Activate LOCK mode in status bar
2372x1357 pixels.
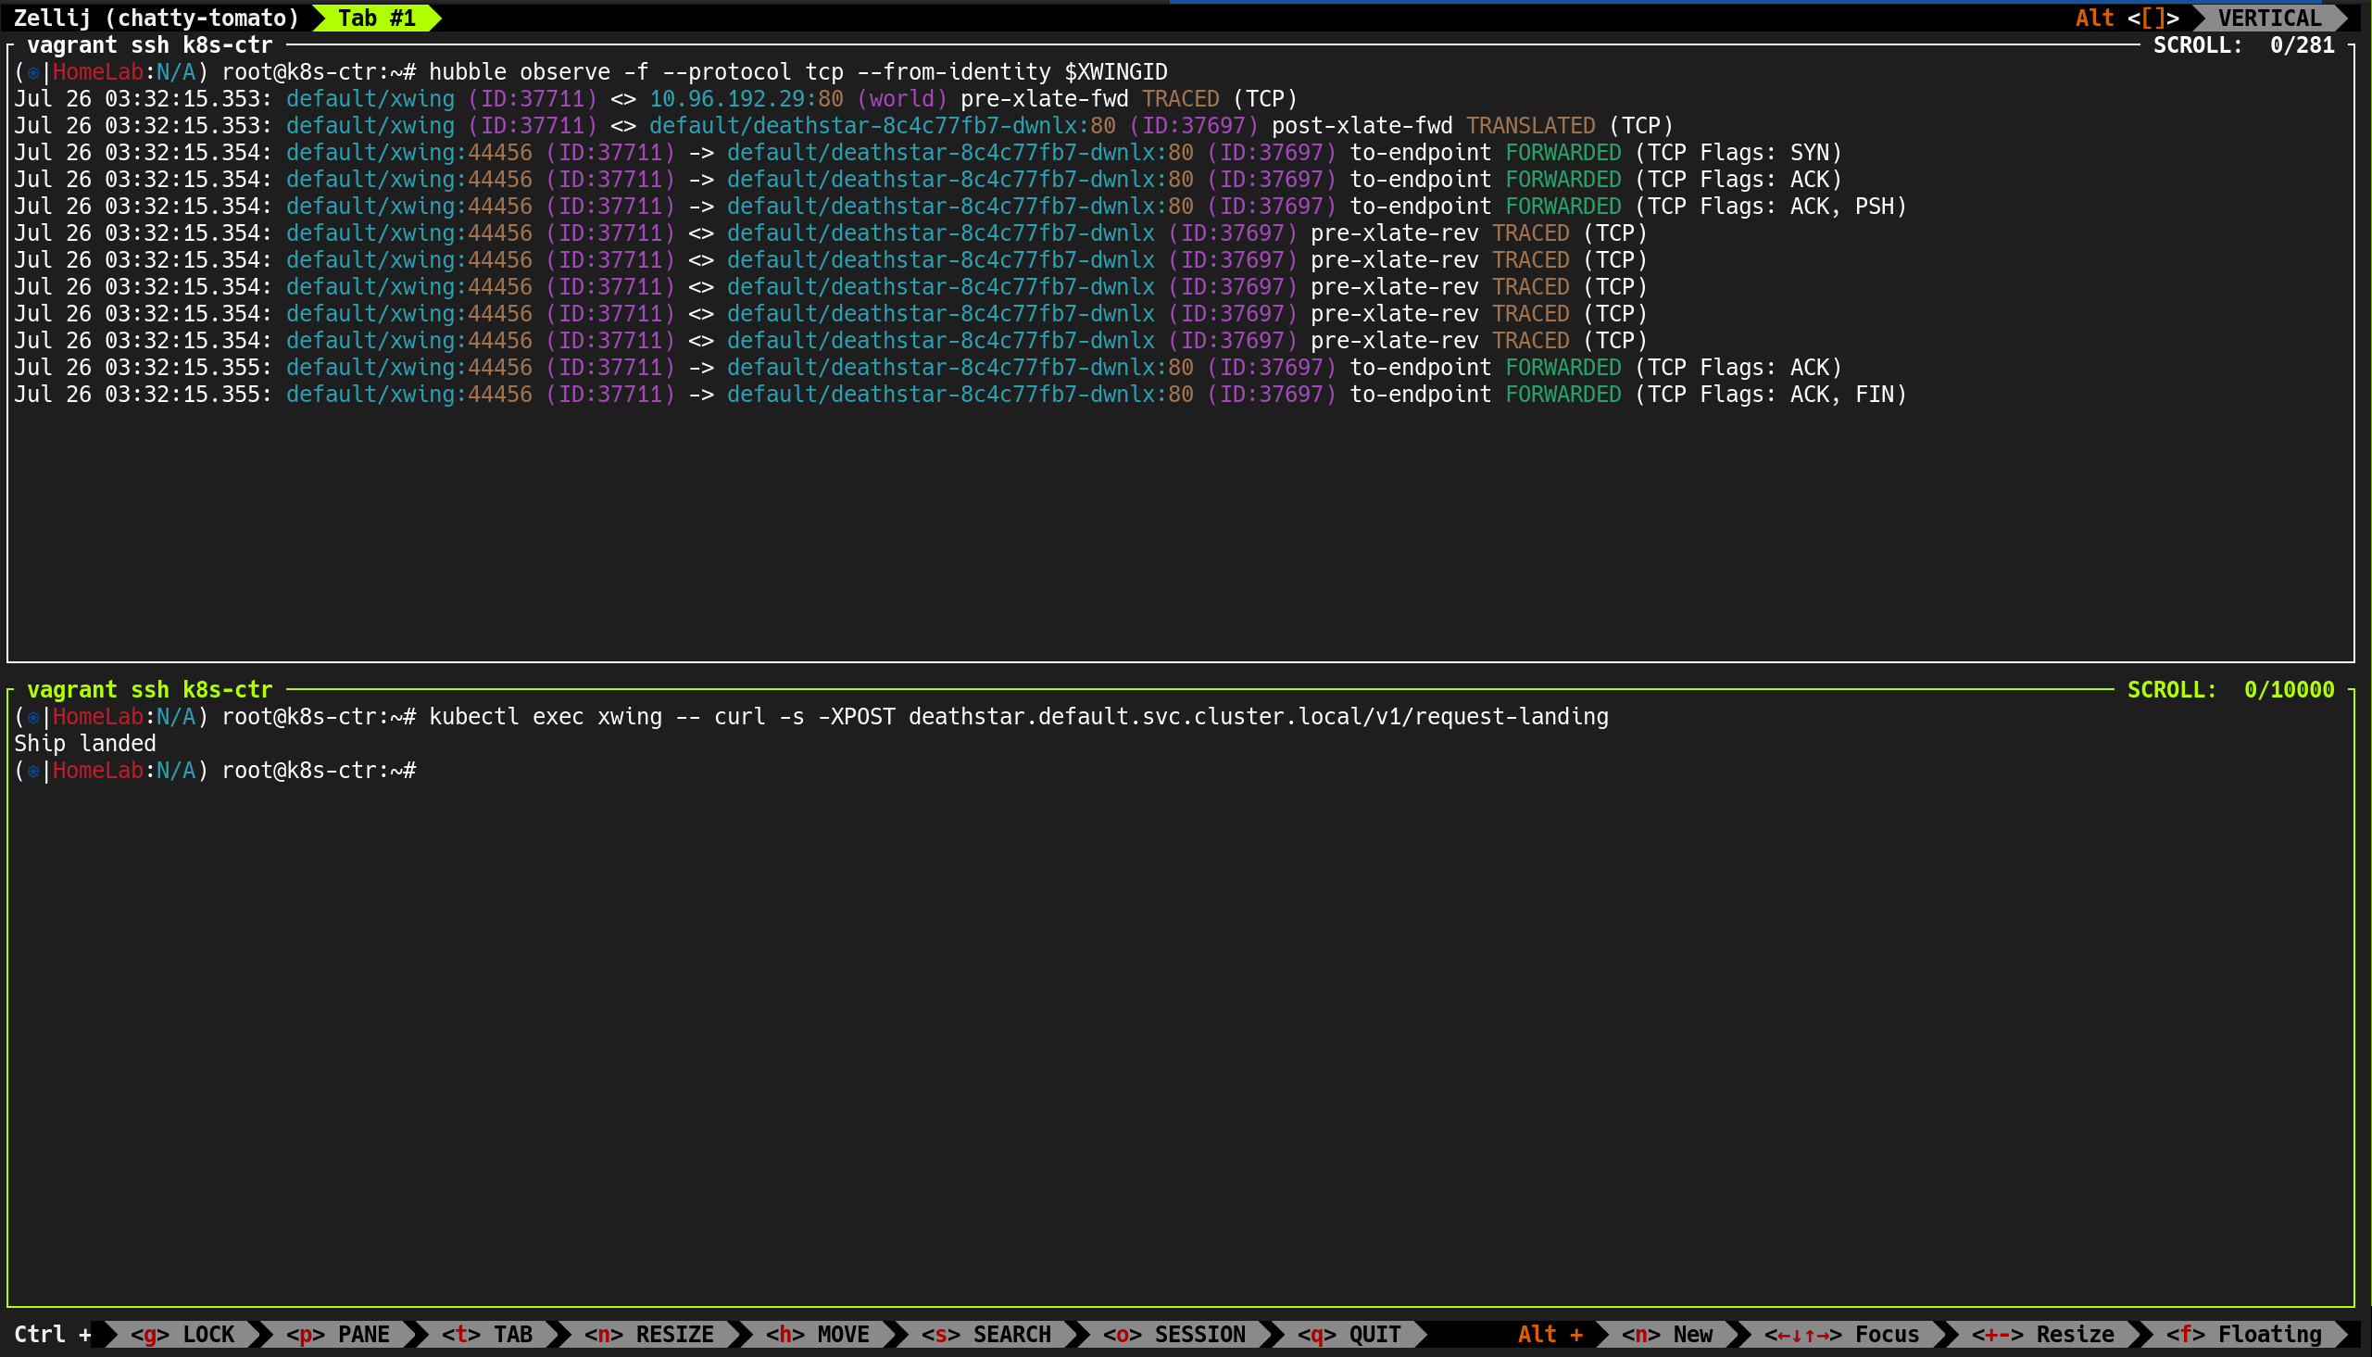click(x=182, y=1334)
